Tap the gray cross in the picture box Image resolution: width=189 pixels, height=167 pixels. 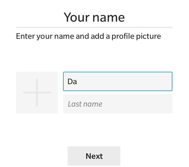coord(37,93)
